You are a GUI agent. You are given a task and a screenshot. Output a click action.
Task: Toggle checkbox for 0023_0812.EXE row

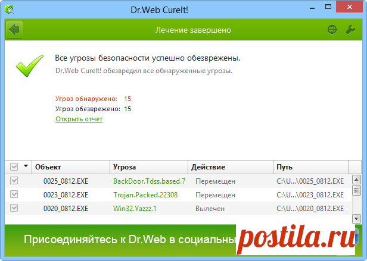[14, 194]
